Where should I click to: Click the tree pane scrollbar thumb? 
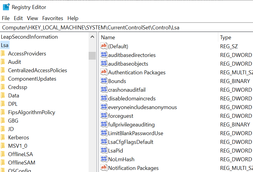click(x=92, y=55)
